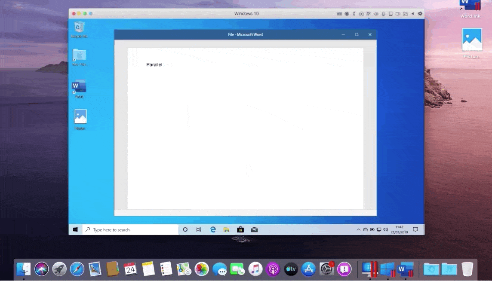Close the Microsoft Word window
The width and height of the screenshot is (492, 281).
(370, 34)
